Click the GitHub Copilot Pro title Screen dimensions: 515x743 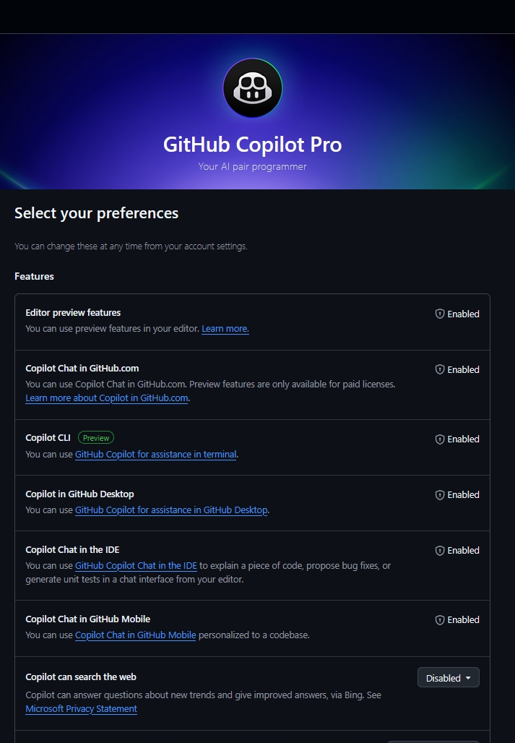tap(252, 145)
